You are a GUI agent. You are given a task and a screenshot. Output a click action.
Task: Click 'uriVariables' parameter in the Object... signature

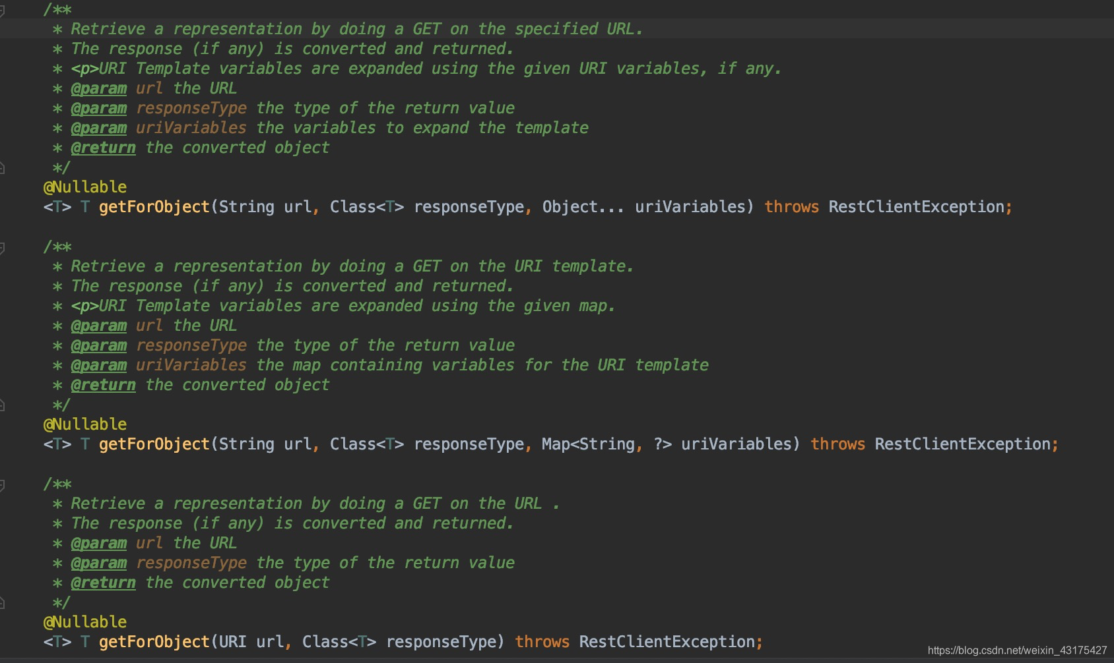point(690,207)
